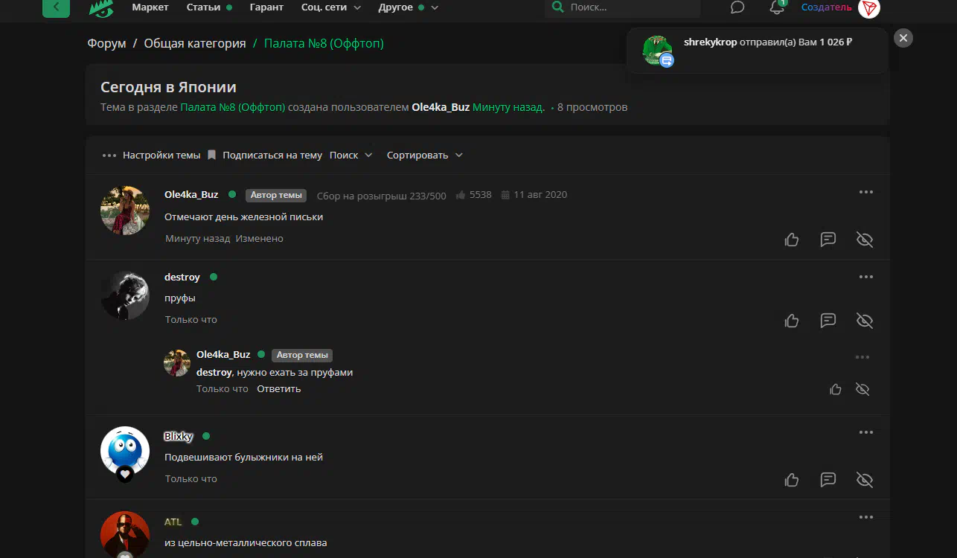Expand the Поиск dropdown in topic toolbar
This screenshot has width=957, height=558.
pyautogui.click(x=351, y=155)
